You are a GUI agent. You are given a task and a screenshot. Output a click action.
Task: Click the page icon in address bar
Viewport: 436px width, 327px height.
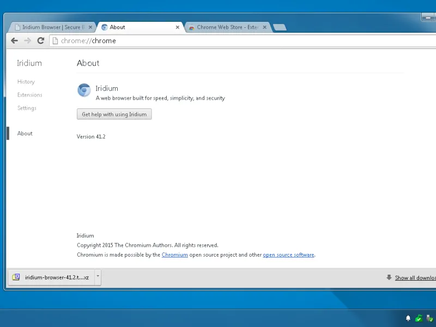[56, 41]
